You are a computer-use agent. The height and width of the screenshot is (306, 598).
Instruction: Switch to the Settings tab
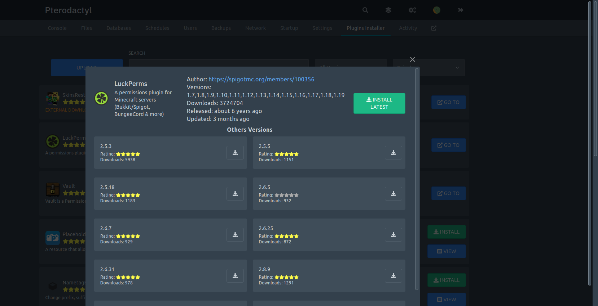[x=322, y=28]
